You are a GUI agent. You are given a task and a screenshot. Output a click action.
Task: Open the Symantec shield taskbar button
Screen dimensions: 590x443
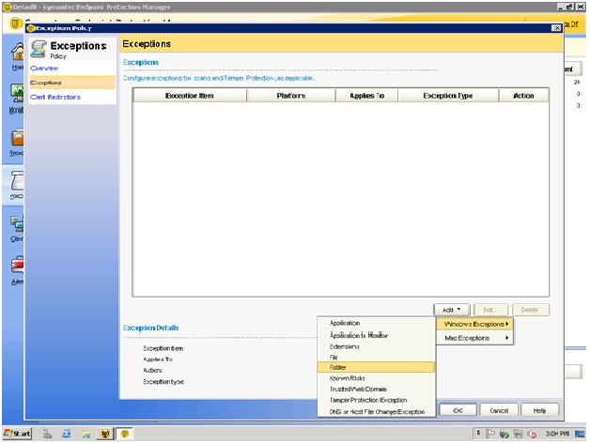pos(125,434)
